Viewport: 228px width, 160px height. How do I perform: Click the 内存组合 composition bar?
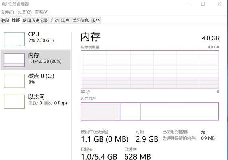coord(150,112)
